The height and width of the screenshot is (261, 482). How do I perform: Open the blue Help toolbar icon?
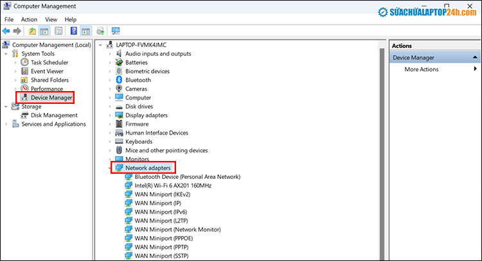pos(74,31)
